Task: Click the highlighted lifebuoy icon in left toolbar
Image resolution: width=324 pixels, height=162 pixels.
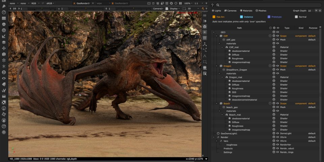Action: click(x=4, y=102)
